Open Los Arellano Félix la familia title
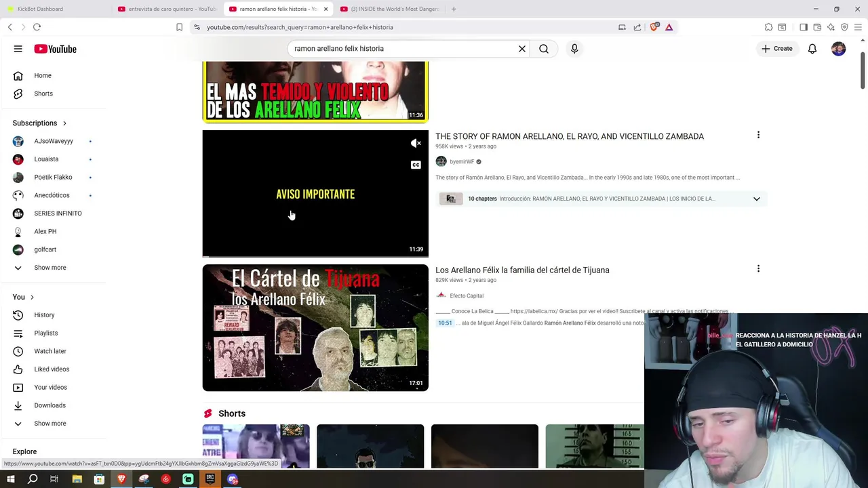Image resolution: width=868 pixels, height=488 pixels. tap(522, 270)
